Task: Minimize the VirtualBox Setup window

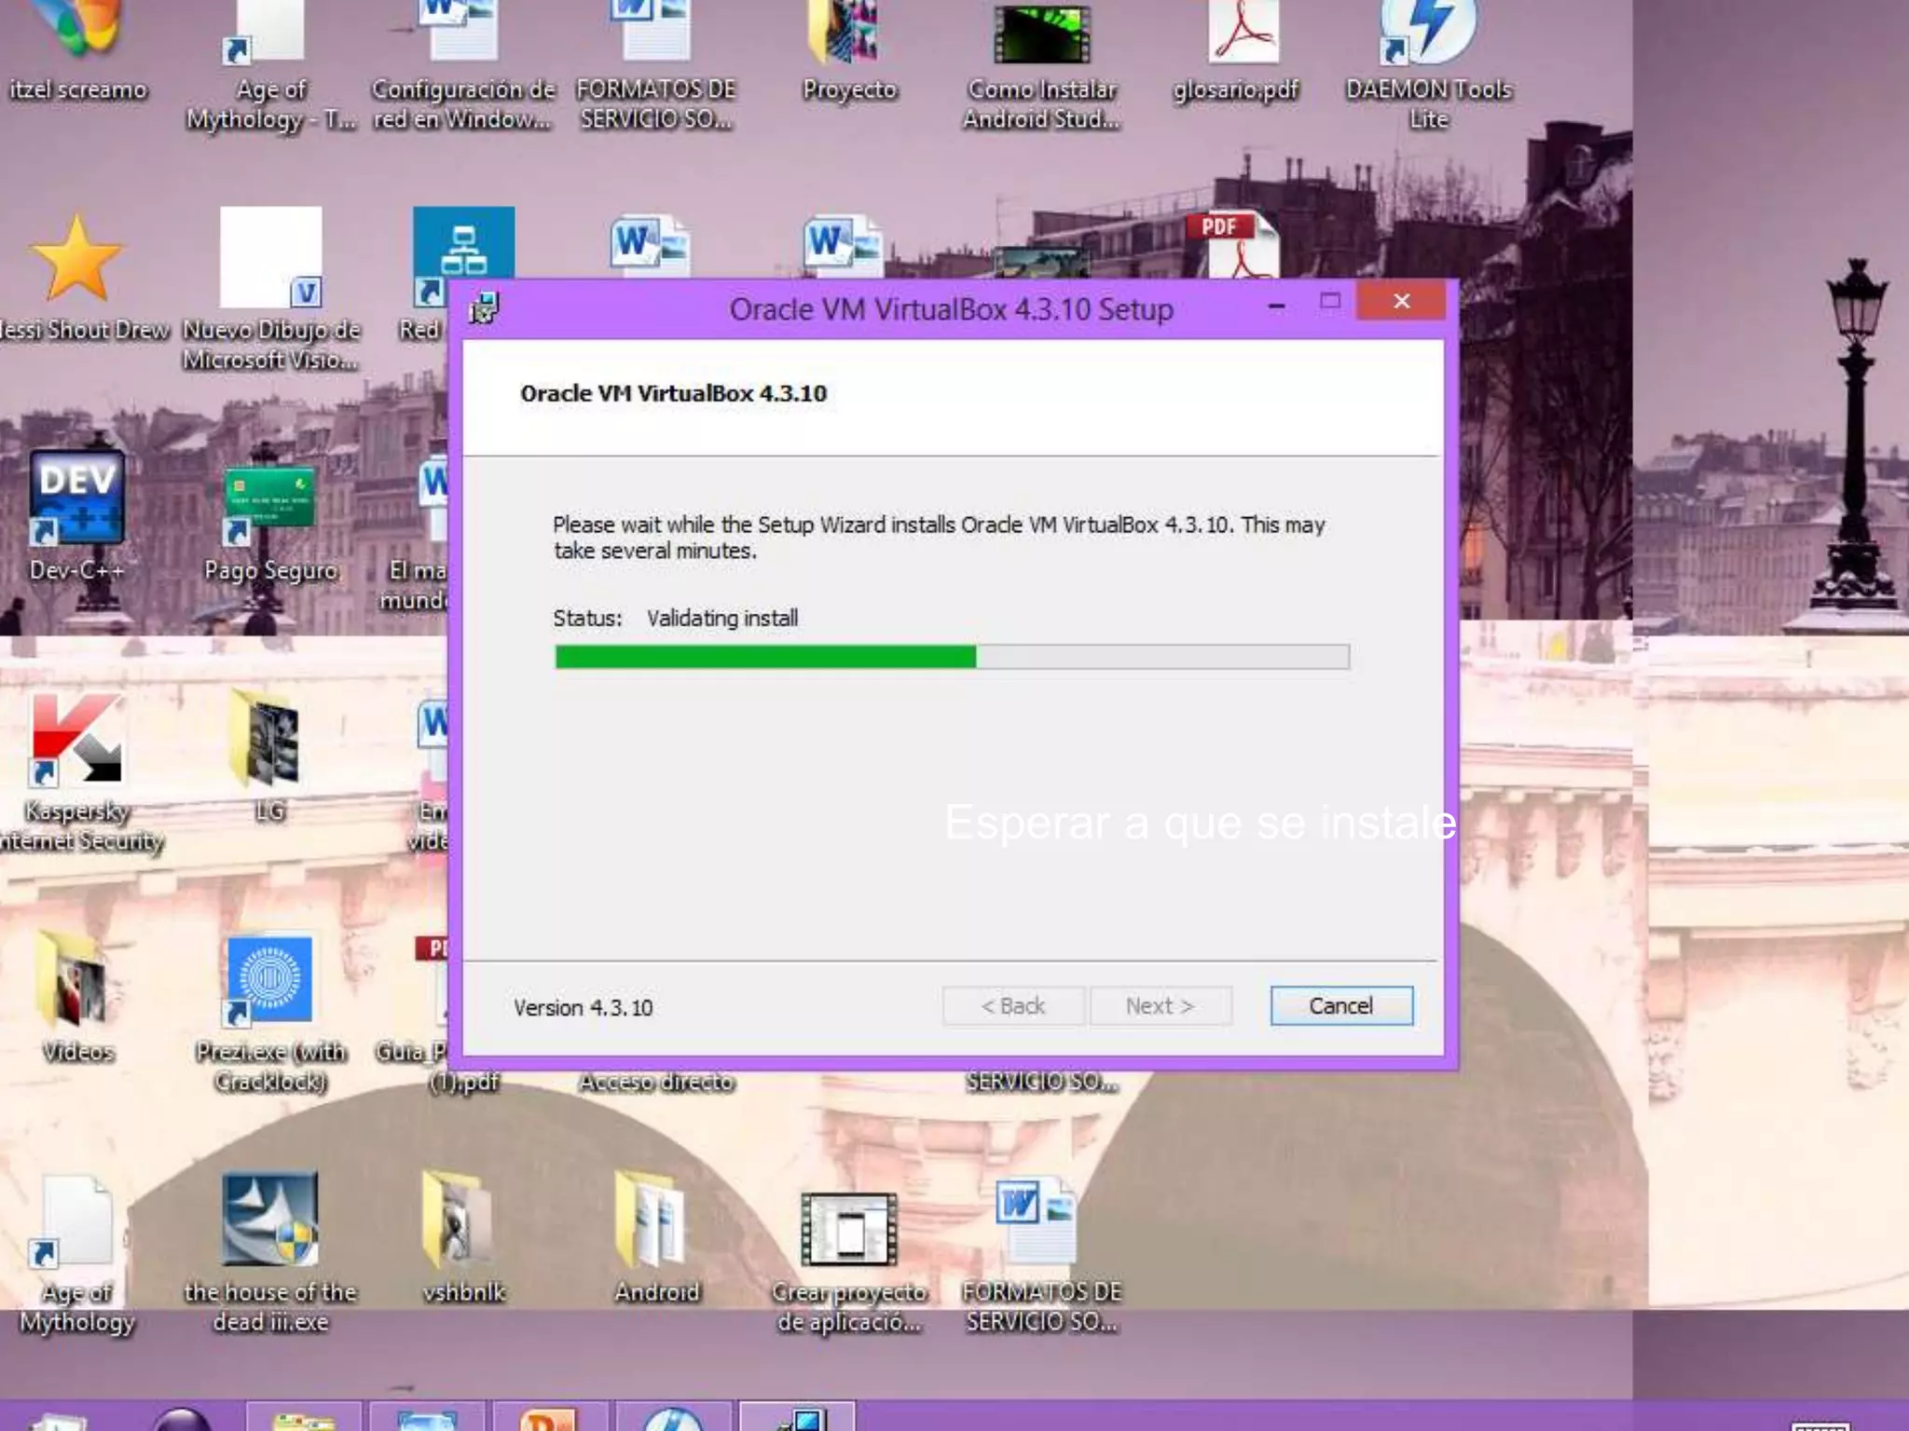Action: point(1277,304)
